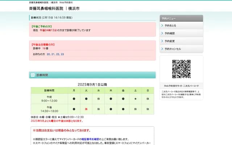Click the chevron arrow next to 予約キャンセル
This screenshot has height=145, width=232.
click(162, 49)
